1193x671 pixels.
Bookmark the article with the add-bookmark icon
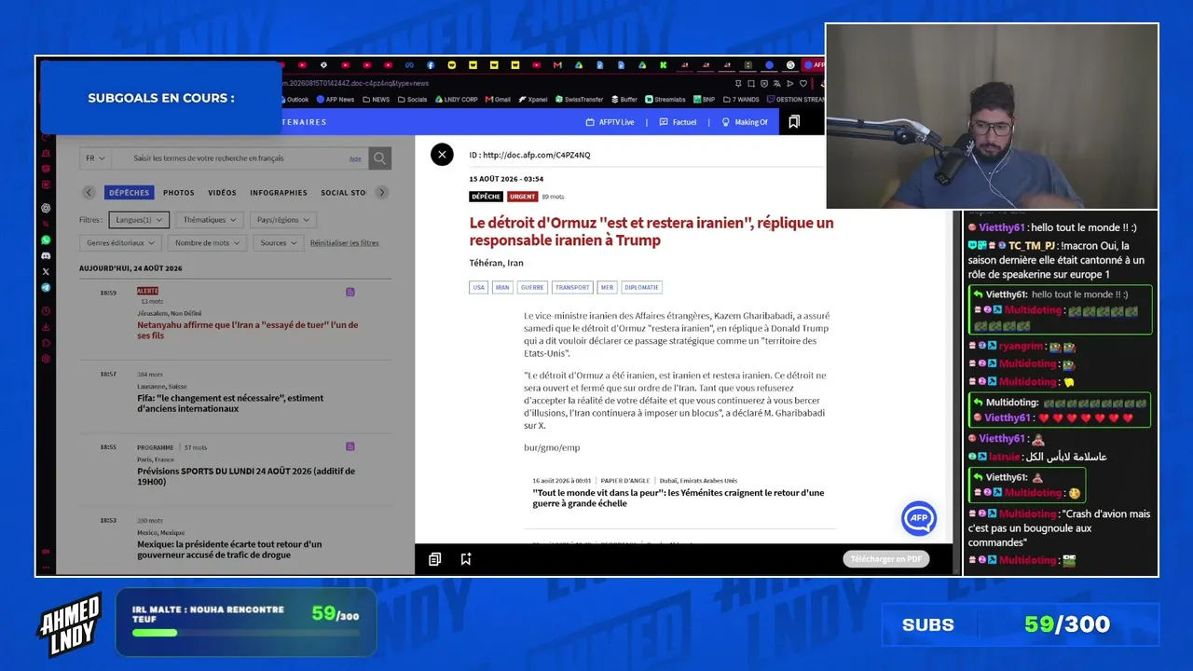click(x=466, y=559)
